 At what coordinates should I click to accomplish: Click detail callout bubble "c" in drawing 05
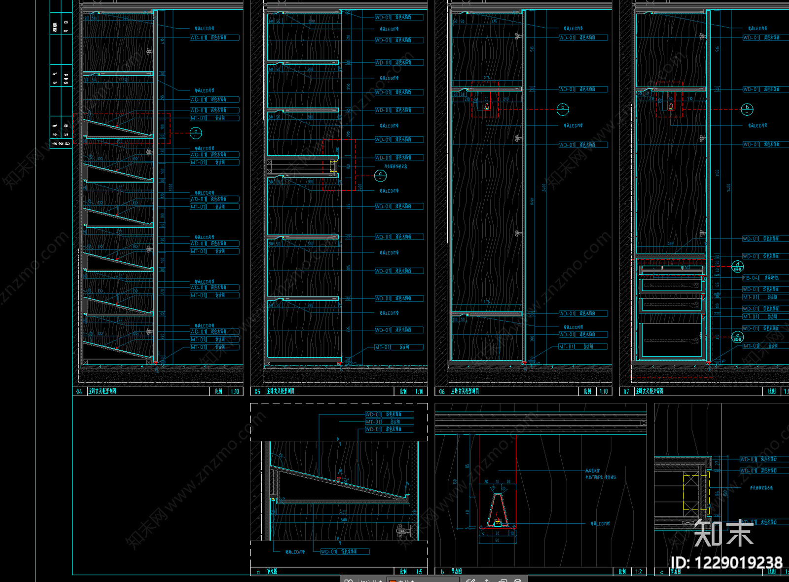tap(380, 175)
